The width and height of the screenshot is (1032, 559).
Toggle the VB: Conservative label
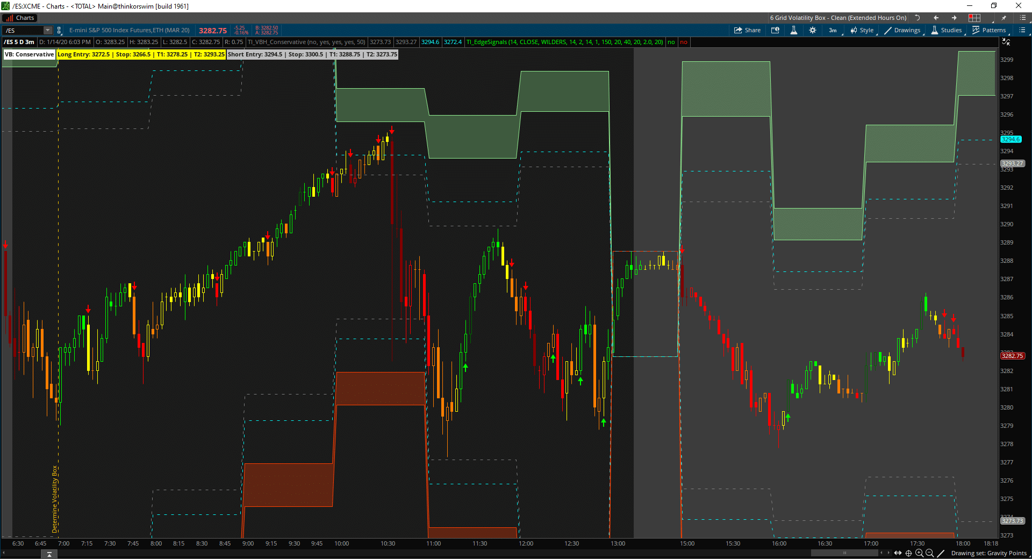tap(29, 54)
